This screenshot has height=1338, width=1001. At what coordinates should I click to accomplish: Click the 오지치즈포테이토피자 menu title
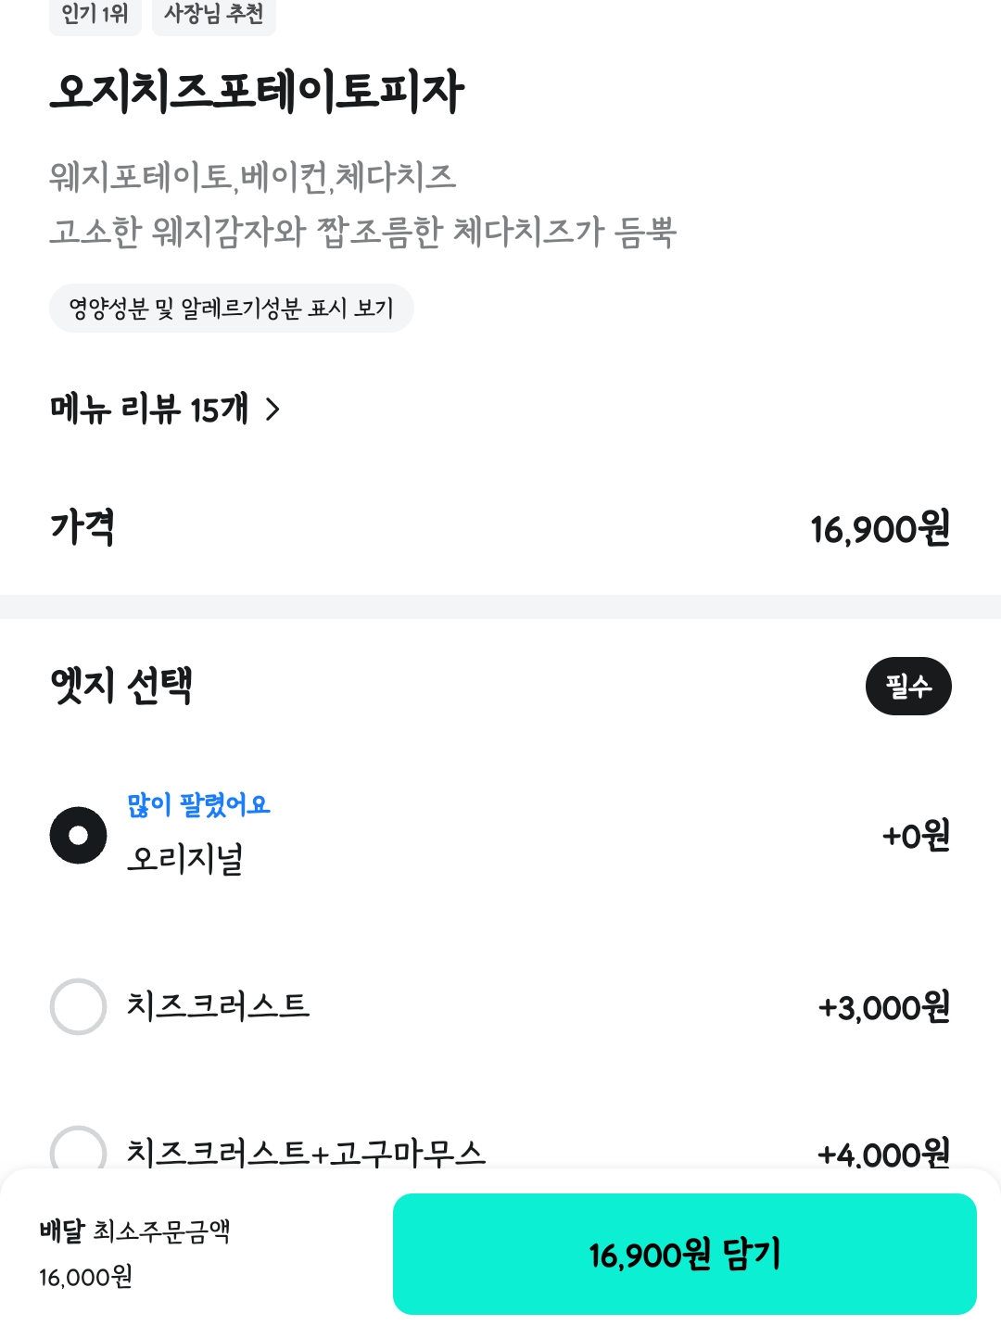[257, 92]
